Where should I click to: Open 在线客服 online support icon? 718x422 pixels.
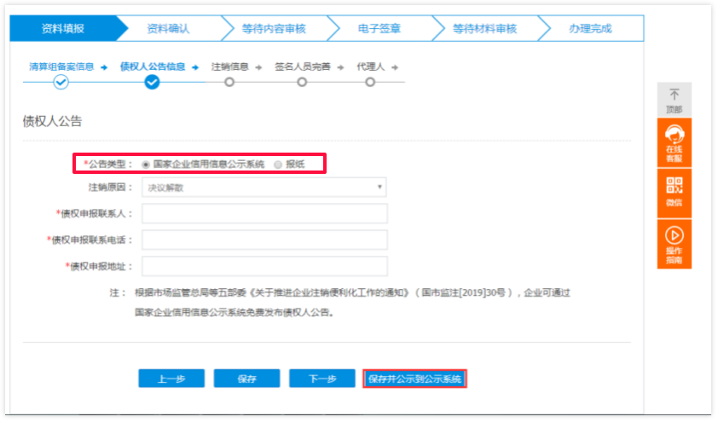pyautogui.click(x=674, y=136)
